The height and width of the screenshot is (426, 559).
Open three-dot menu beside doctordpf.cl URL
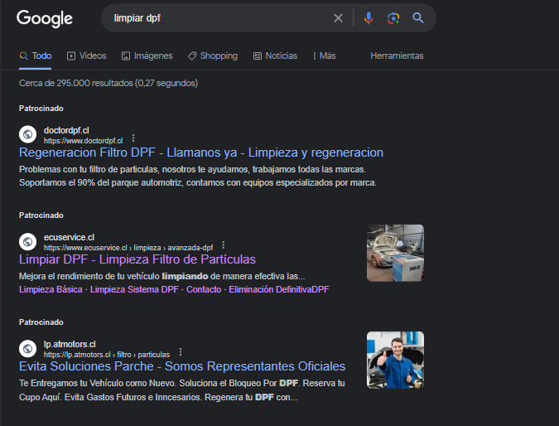coord(133,138)
